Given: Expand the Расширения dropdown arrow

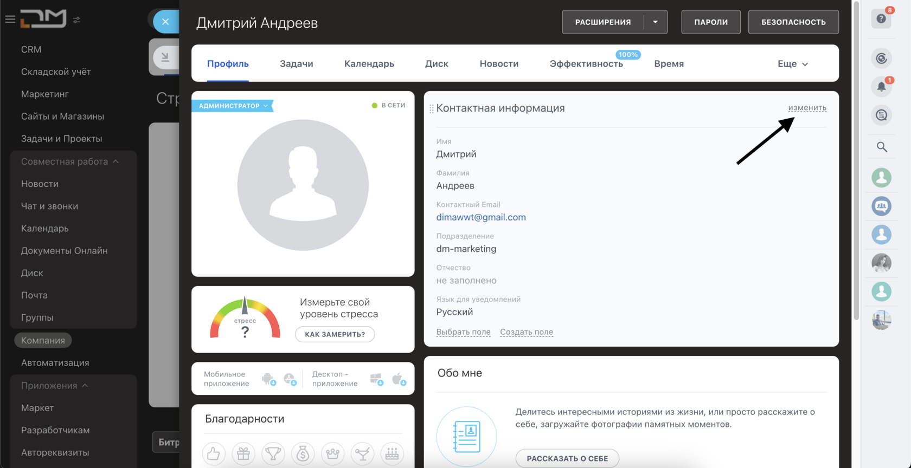Looking at the screenshot, I should [x=655, y=22].
